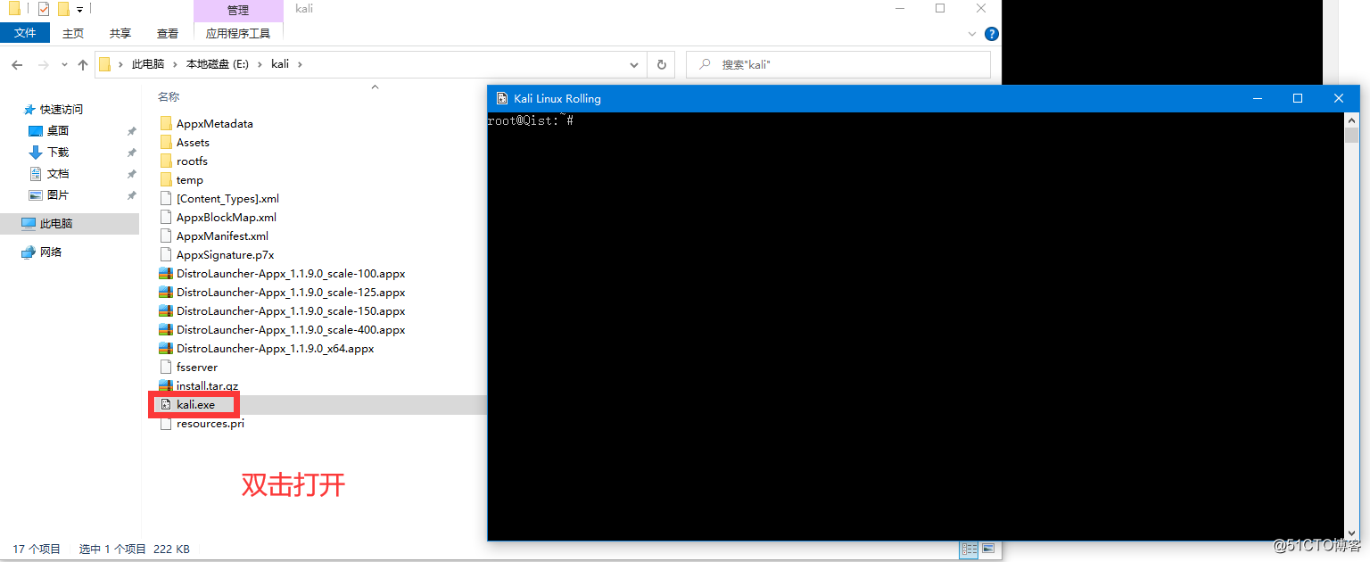Select DistroLauncher-Appx_1.1.9.0_scale-125.appx file
The image size is (1370, 562).
[291, 292]
